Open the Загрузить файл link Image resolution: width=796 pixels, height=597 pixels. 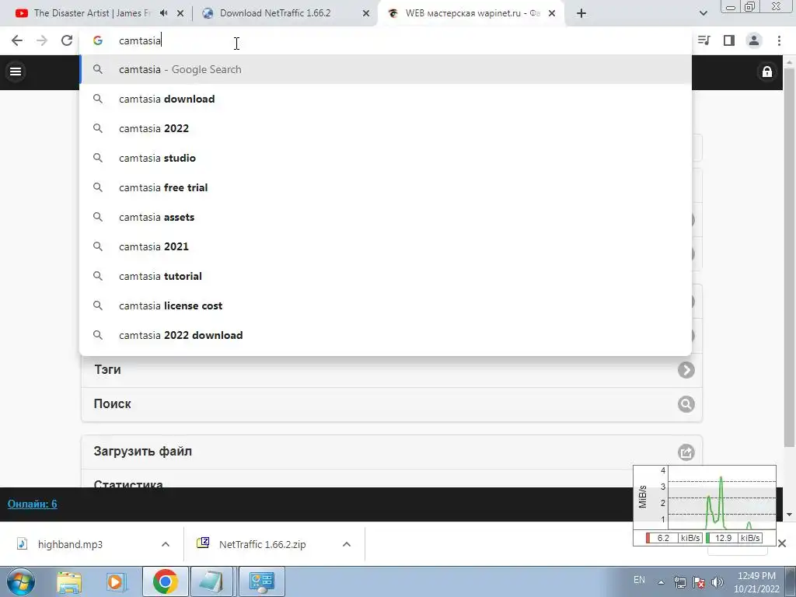(143, 452)
